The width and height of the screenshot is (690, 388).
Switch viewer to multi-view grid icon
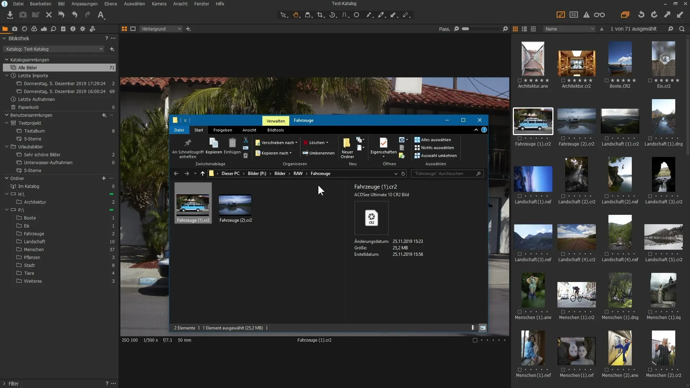[x=124, y=29]
